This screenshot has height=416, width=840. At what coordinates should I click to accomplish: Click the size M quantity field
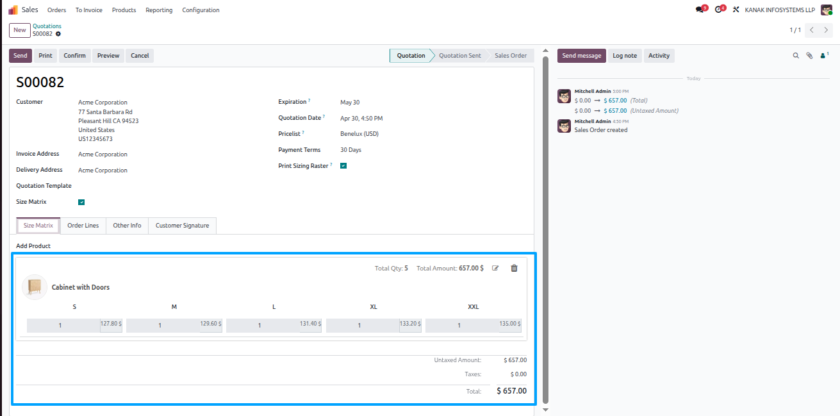click(x=160, y=326)
